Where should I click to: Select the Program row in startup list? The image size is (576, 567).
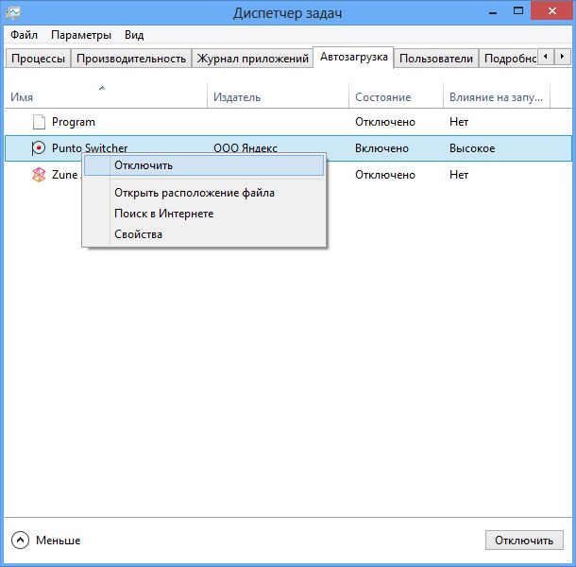tap(74, 122)
